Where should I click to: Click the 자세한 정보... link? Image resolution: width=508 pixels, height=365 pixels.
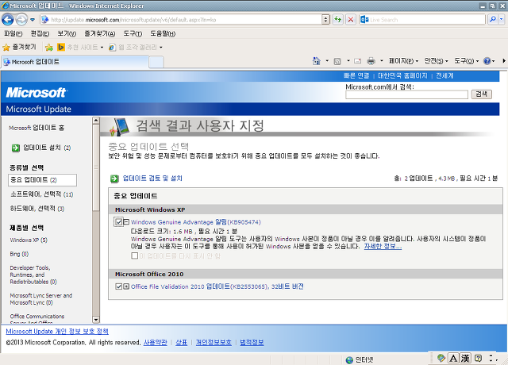383,247
